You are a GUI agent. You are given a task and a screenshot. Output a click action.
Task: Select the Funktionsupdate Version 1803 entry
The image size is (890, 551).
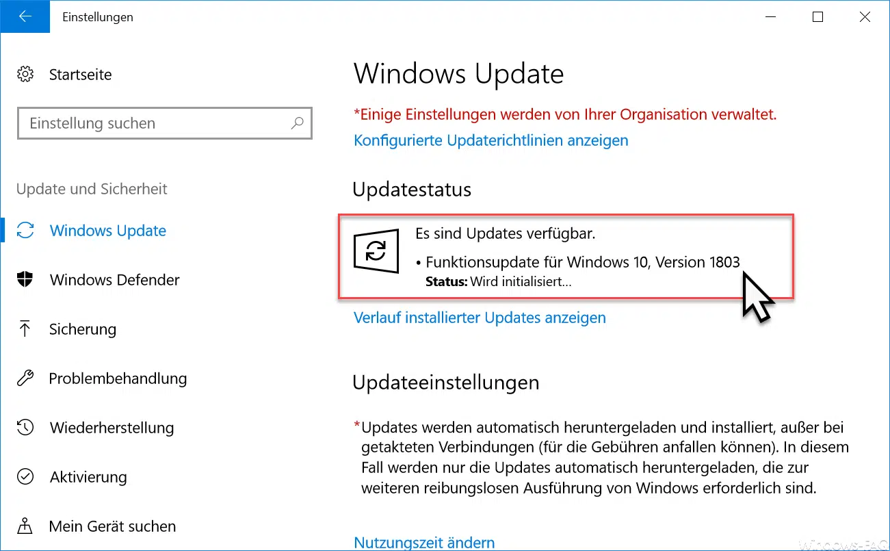pyautogui.click(x=582, y=262)
